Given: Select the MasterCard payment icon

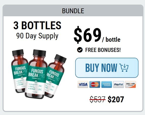Looking at the screenshot, I should pos(95,84).
